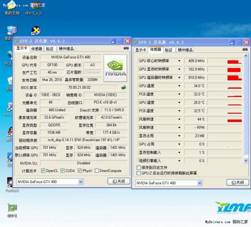
Task: Click the BIOS save chip icon
Action: click(124, 87)
